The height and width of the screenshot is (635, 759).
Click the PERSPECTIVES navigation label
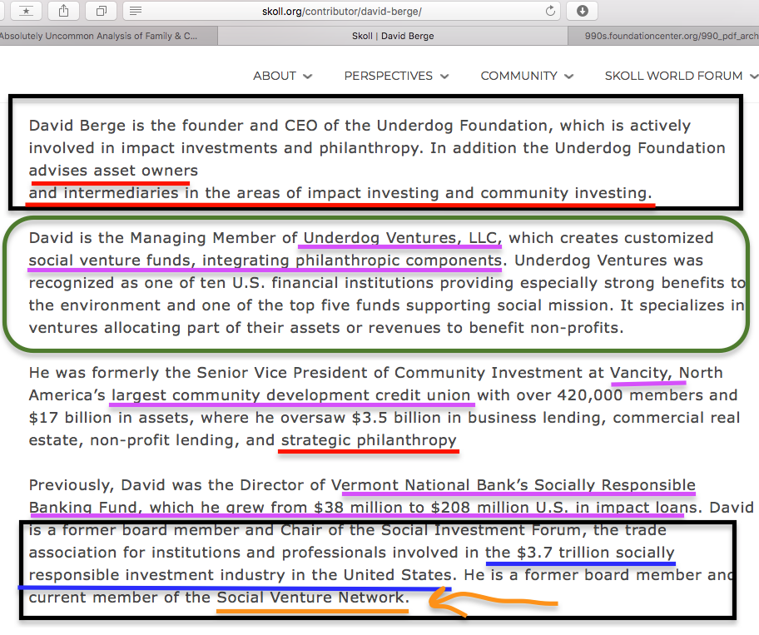coord(388,76)
